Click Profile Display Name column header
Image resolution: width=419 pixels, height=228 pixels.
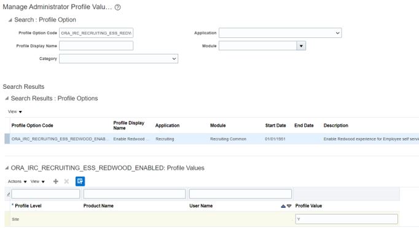[129, 125]
